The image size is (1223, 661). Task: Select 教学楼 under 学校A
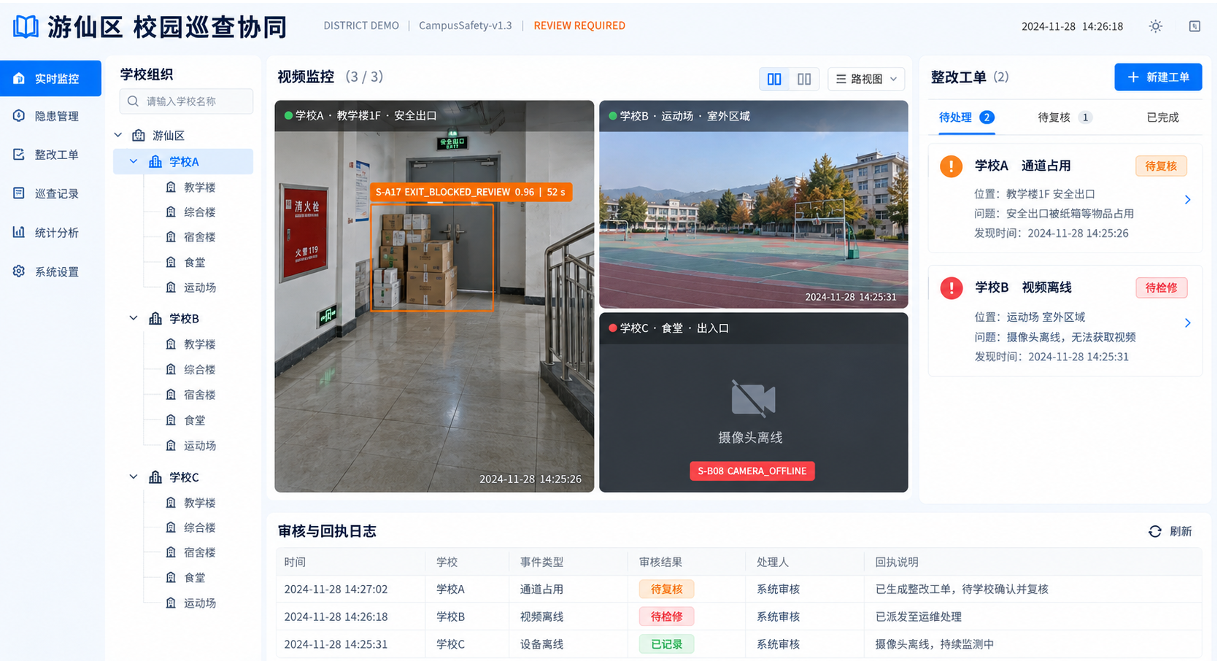coord(199,188)
